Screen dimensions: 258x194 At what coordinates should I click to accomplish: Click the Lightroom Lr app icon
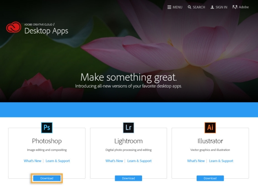point(129,128)
